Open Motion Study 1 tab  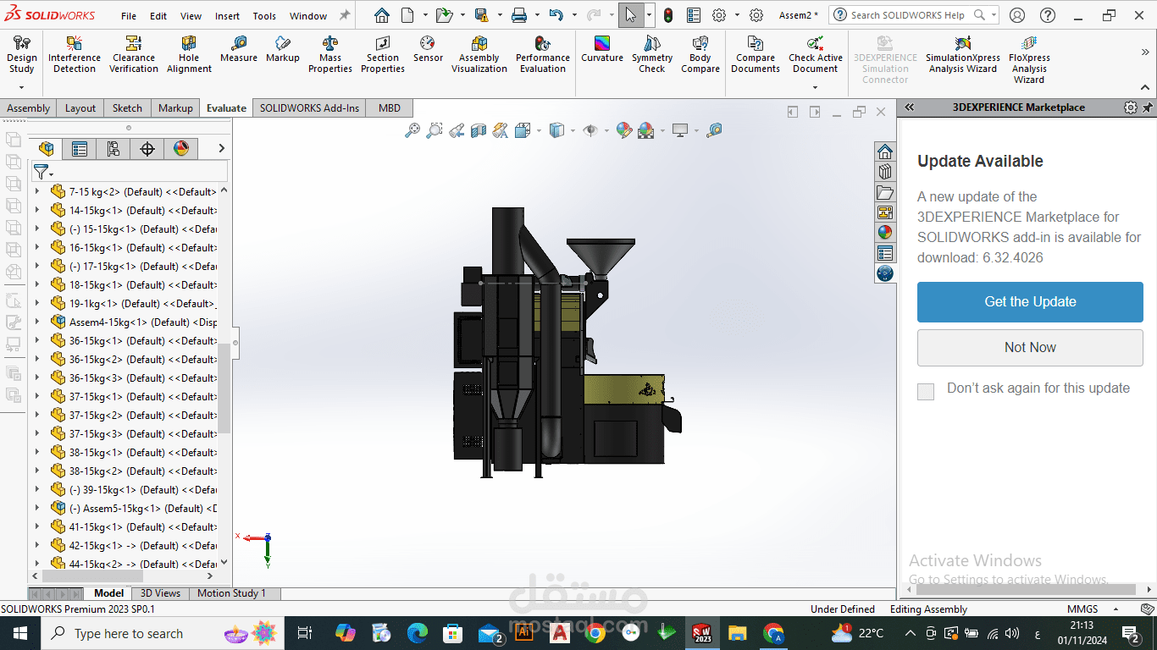pos(231,593)
